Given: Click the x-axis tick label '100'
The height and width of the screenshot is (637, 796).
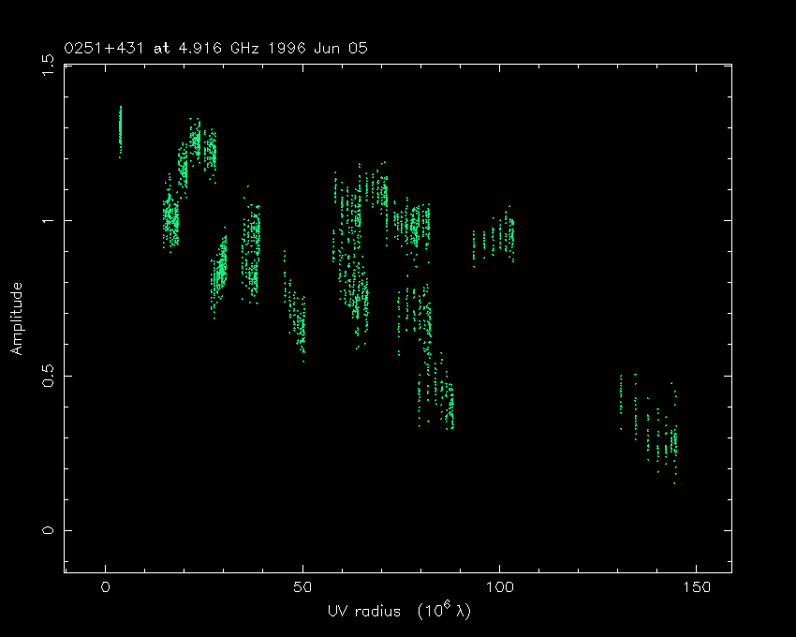Looking at the screenshot, I should pos(499,587).
